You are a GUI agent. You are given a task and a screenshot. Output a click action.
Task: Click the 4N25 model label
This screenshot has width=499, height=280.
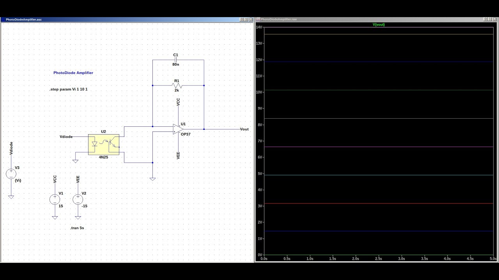point(104,157)
